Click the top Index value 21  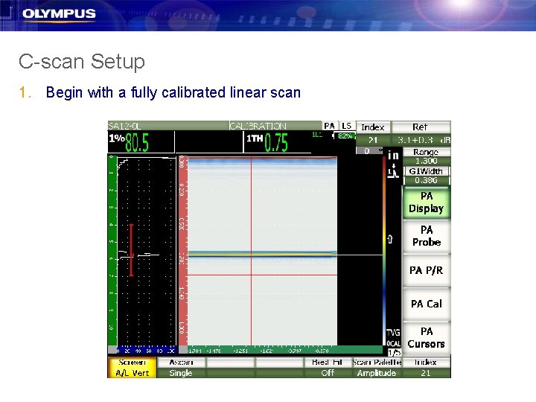coord(373,140)
